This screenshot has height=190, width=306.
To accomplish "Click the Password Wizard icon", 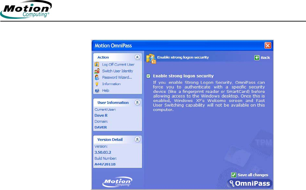I will point(97,77).
